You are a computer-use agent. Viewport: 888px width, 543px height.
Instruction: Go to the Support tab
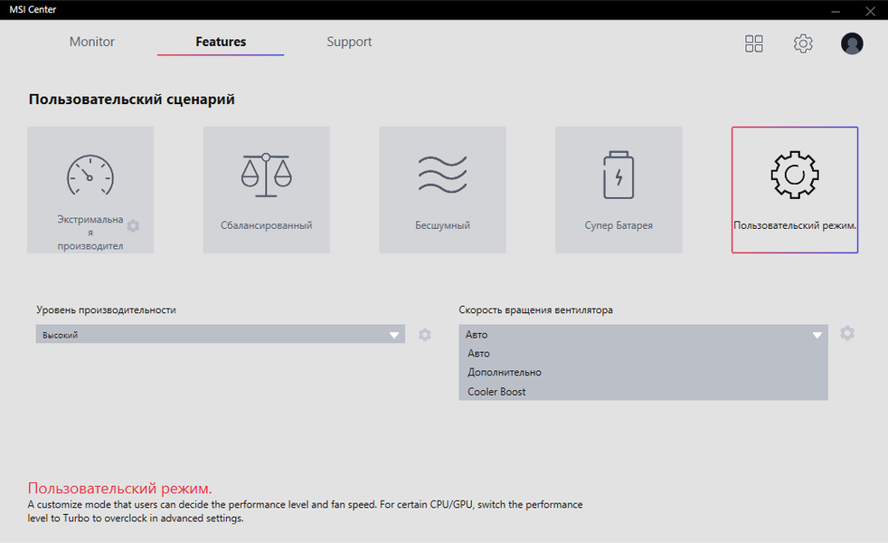(349, 42)
